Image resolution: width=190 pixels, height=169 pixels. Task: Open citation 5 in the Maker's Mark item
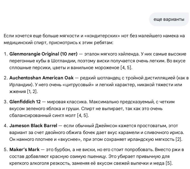[169, 163]
